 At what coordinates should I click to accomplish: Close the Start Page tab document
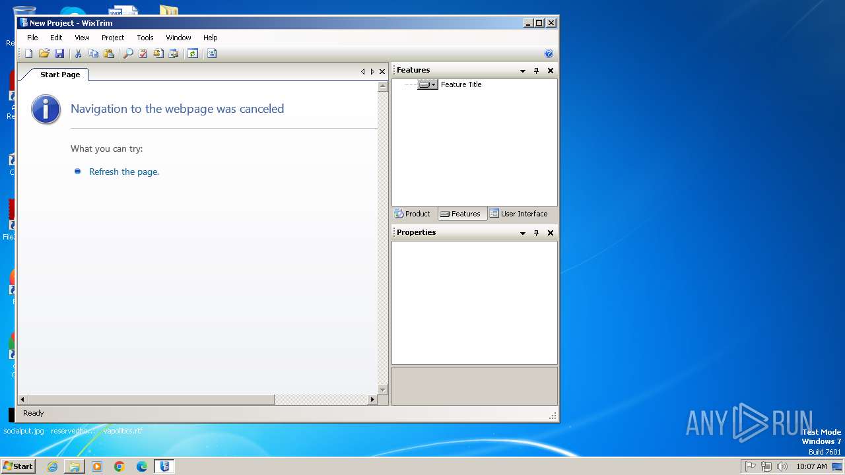click(382, 71)
